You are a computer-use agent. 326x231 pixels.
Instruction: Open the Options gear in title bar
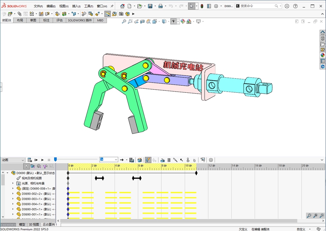point(216,6)
